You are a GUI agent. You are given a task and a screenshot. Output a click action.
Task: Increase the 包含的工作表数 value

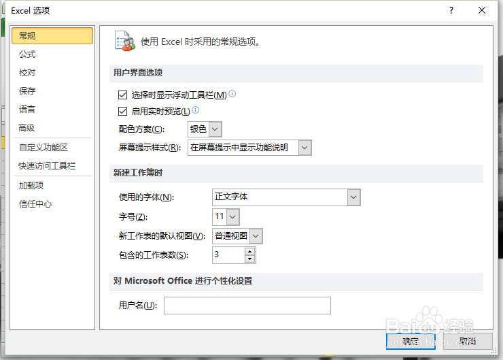(249, 251)
